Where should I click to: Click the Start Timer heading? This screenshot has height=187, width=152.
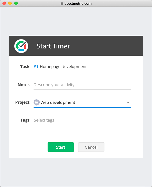pos(53,46)
